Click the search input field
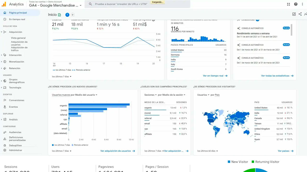This screenshot has width=307, height=172. click(x=137, y=4)
